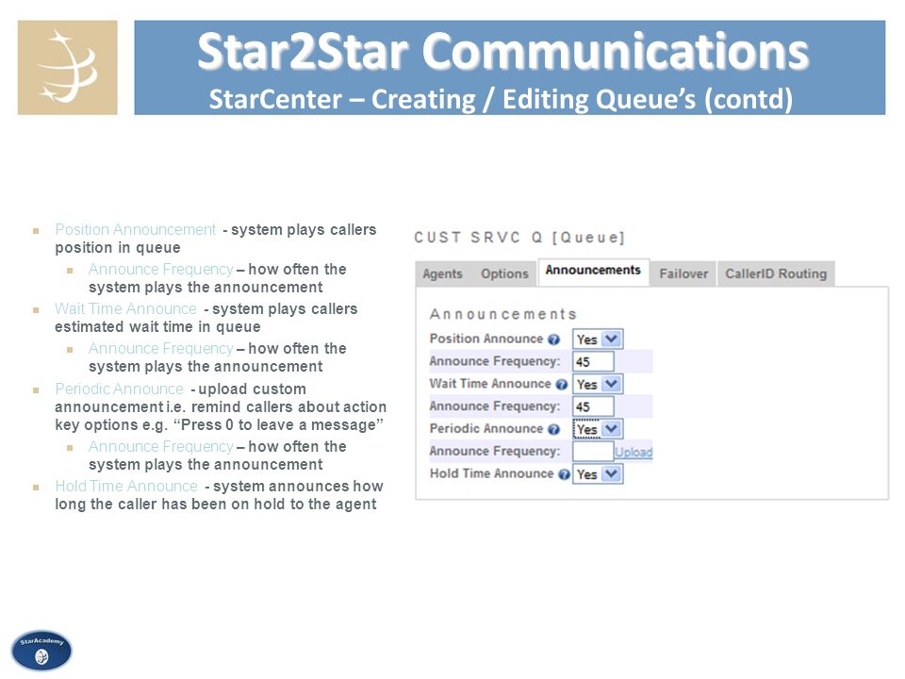Click the 'Wait Time Announce' bullet heading

tap(125, 309)
